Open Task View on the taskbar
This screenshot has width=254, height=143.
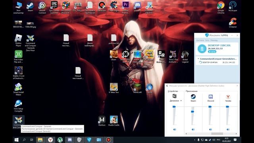coord(32,140)
